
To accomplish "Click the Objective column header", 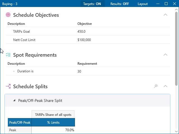I will tap(84, 24).
